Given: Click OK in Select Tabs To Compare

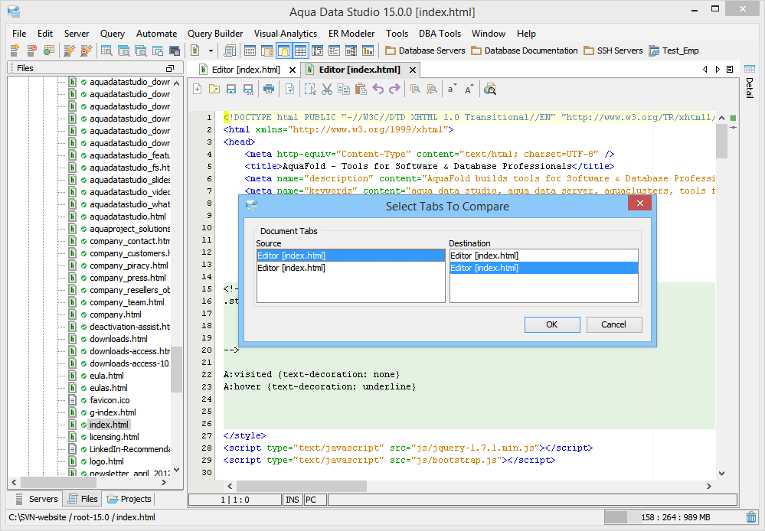Looking at the screenshot, I should (x=552, y=324).
